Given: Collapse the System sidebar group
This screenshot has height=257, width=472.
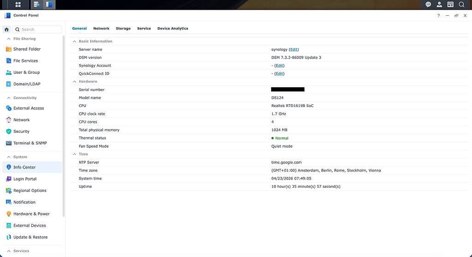Looking at the screenshot, I should 9,157.
